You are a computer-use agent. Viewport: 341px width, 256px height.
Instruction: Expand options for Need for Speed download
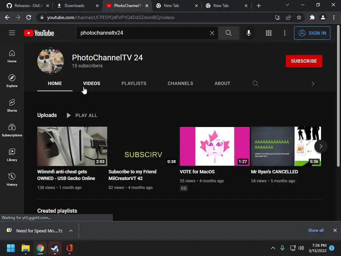(71, 231)
